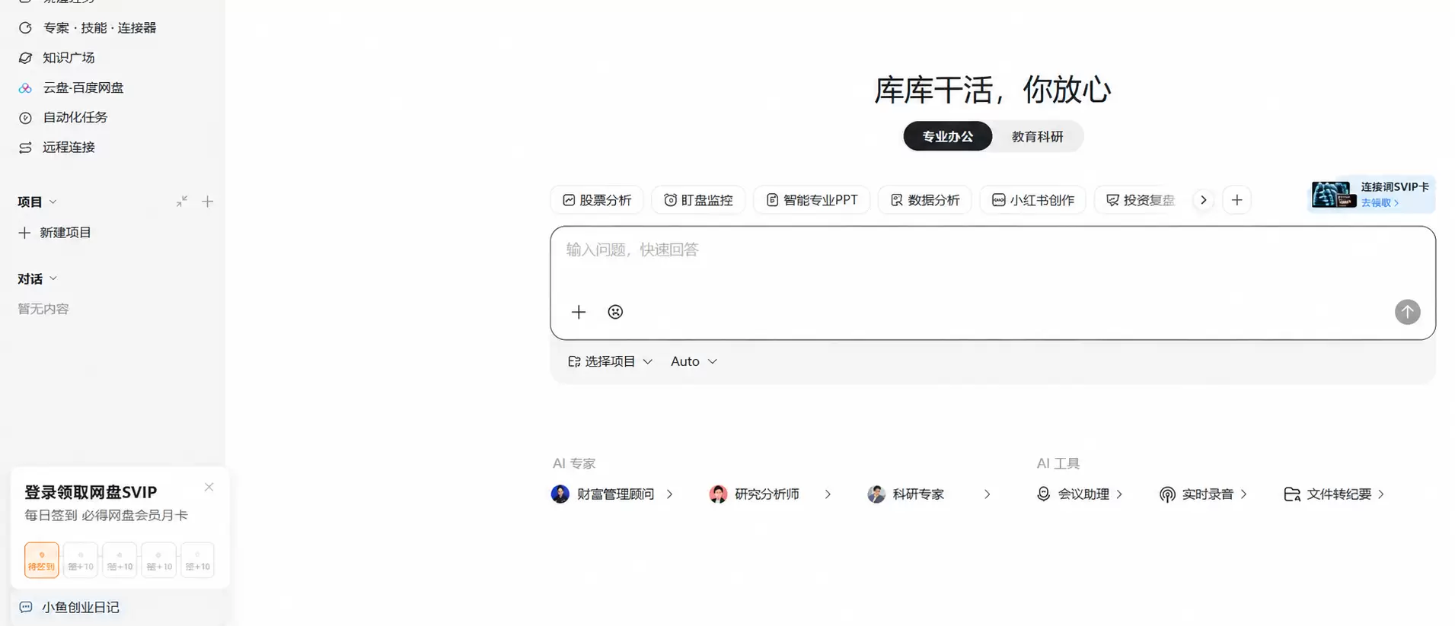
Task: Select the 数据分析 shortcut chip
Action: (x=925, y=200)
